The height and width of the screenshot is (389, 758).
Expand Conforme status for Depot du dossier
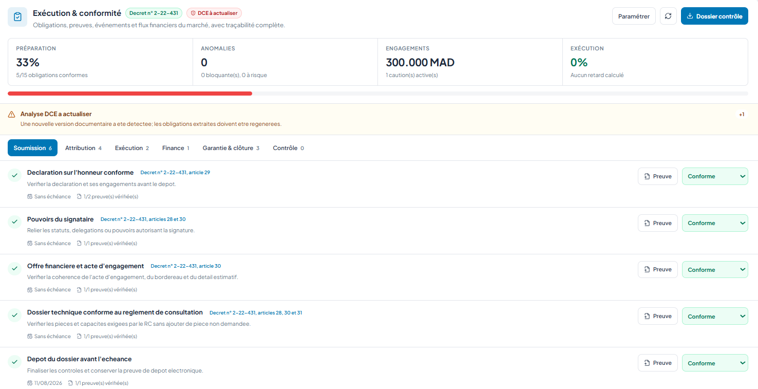(715, 363)
